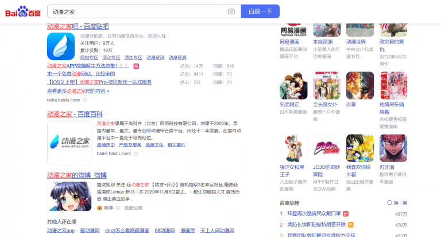Screen dimensions: 441x237
Task: Open 品牌历史 sublink
Action: coord(106,145)
